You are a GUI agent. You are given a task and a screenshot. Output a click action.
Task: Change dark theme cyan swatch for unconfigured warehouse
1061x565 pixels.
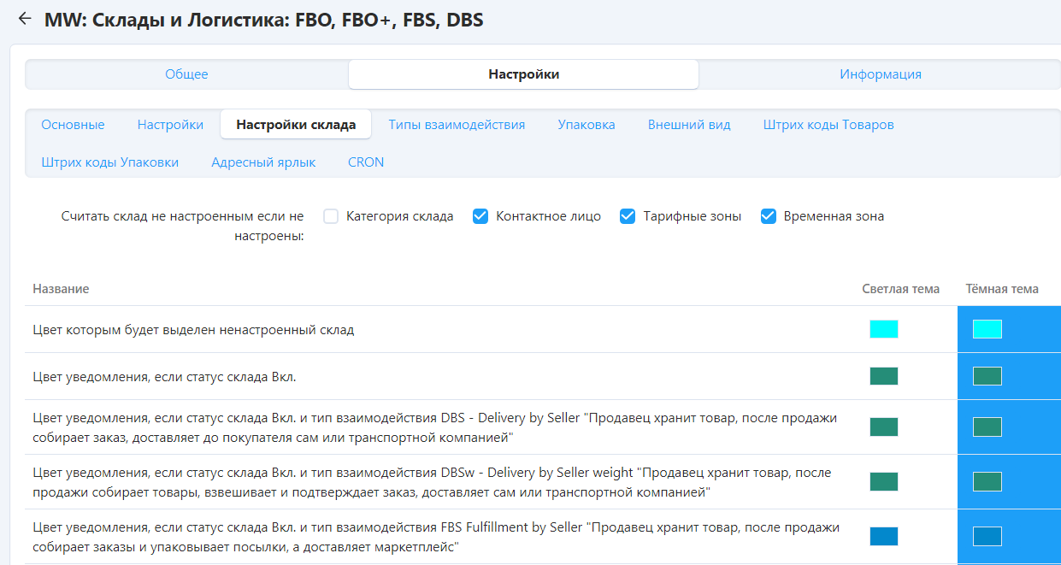coord(987,329)
